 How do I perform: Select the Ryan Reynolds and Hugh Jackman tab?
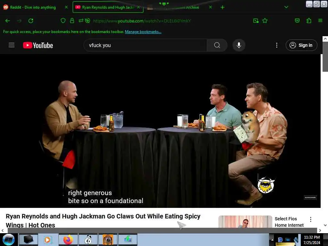point(108,7)
